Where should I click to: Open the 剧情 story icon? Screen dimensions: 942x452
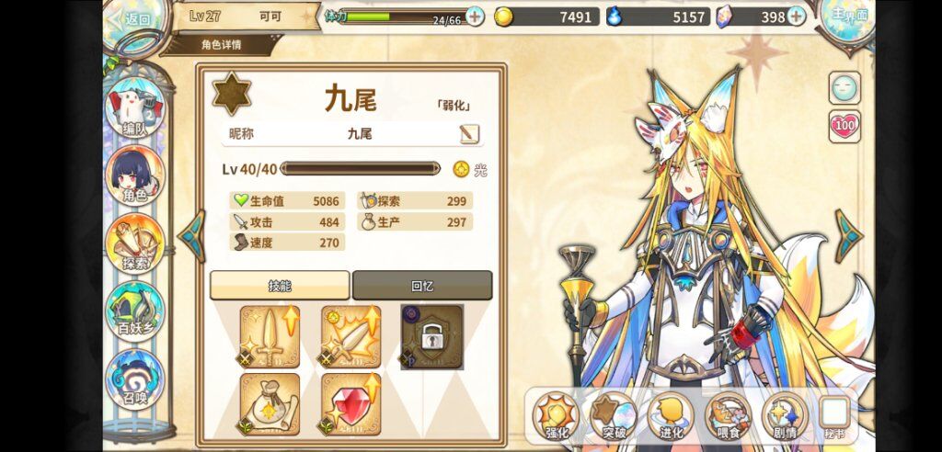pyautogui.click(x=785, y=416)
